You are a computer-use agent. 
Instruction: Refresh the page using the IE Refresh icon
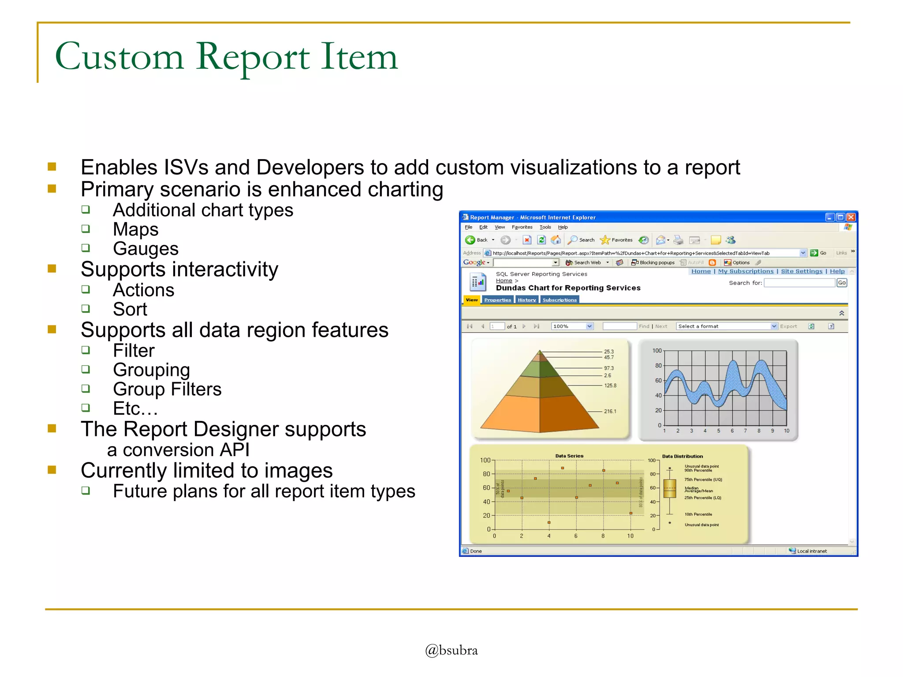pyautogui.click(x=541, y=240)
